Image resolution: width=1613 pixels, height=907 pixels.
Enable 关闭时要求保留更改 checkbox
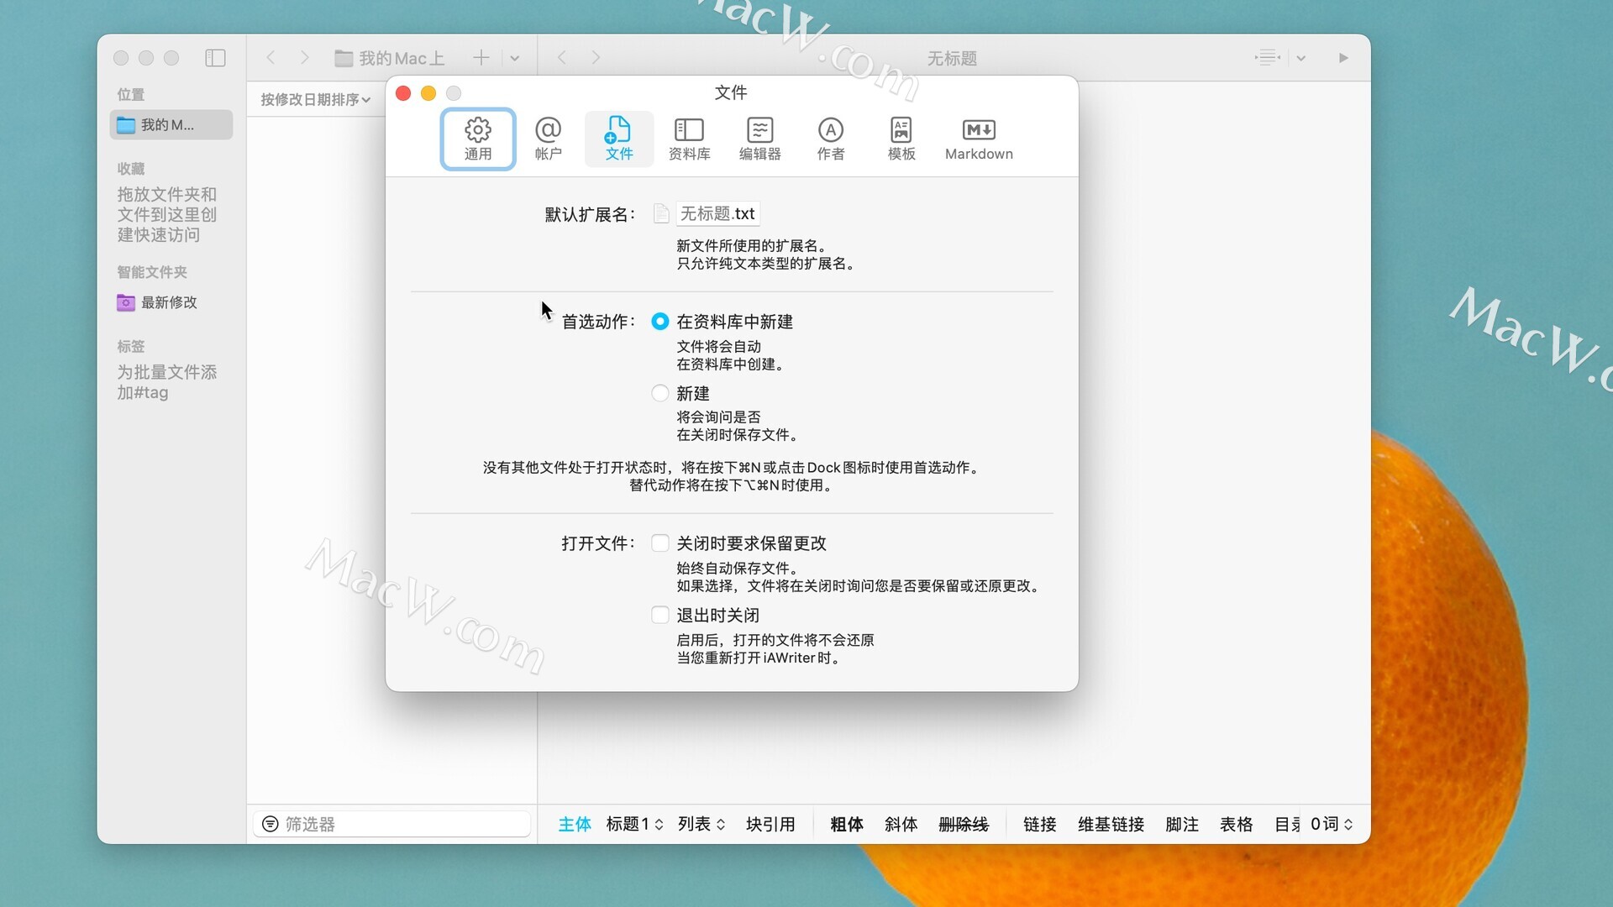660,543
